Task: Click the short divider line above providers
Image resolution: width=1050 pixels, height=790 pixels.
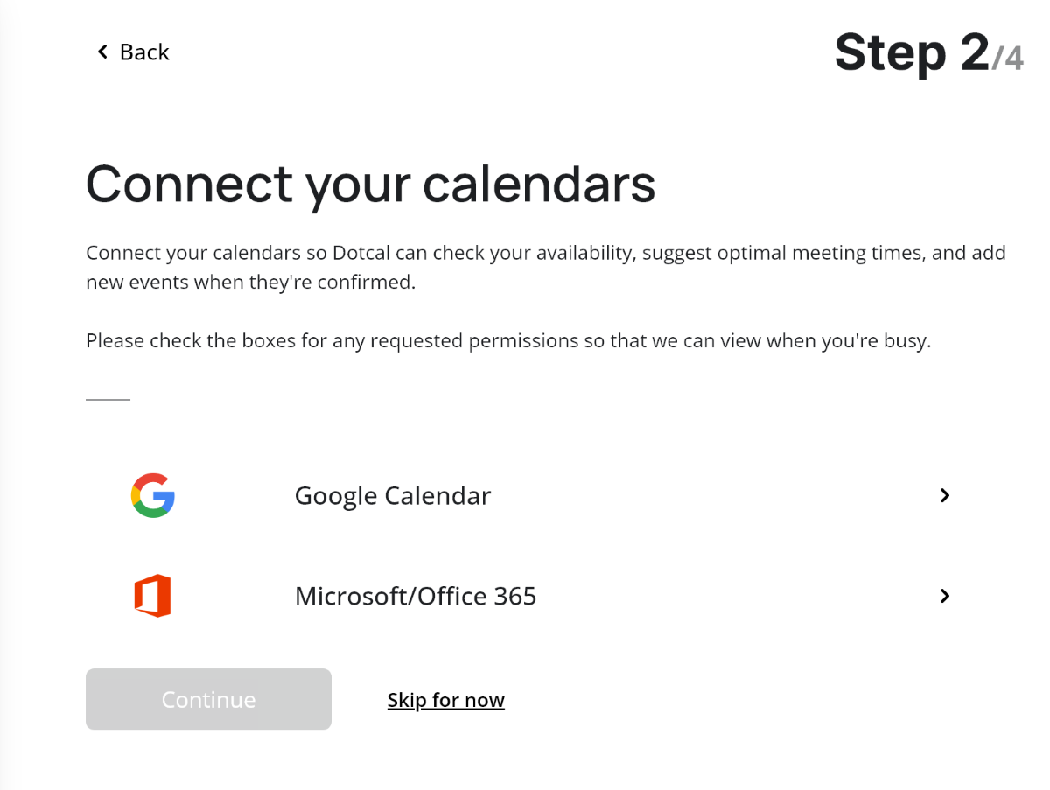Action: (x=108, y=399)
